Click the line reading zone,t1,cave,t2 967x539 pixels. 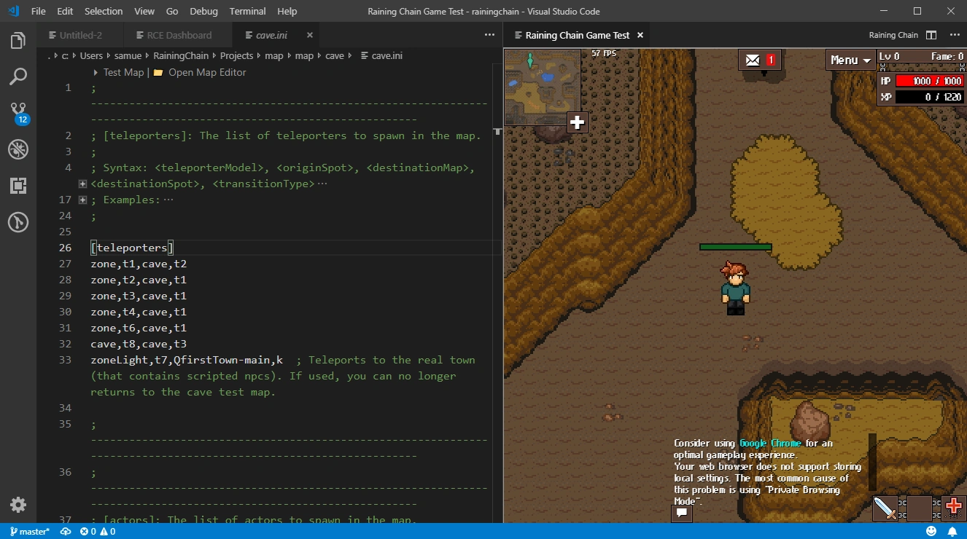tap(139, 264)
